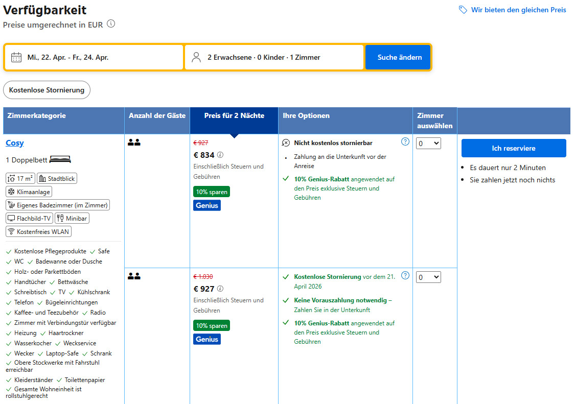Click help icon for free cancellation option
This screenshot has height=404, width=575.
pos(405,275)
